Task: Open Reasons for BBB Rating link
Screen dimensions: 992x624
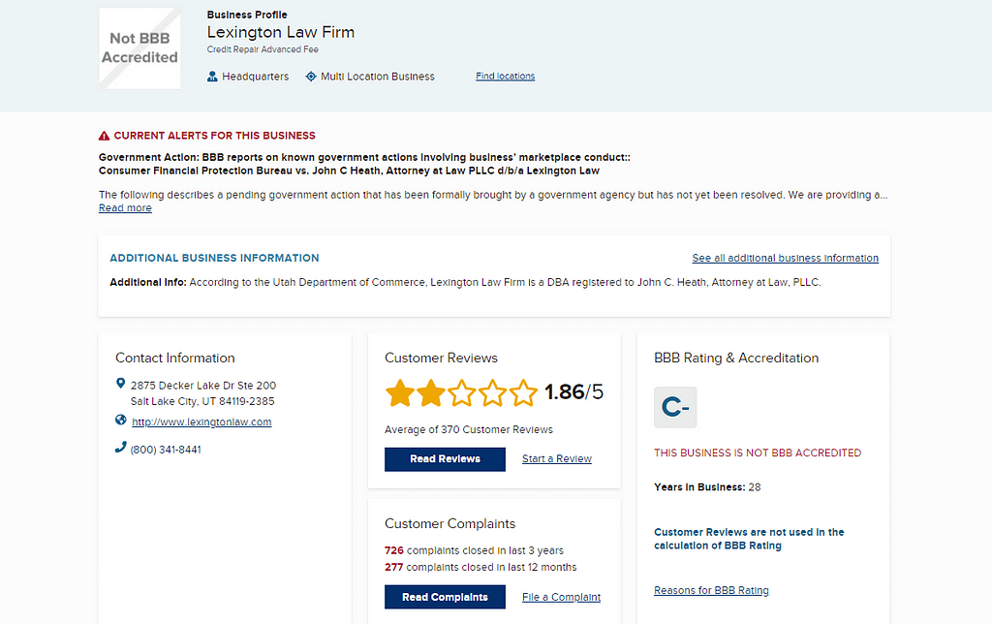Action: point(711,591)
